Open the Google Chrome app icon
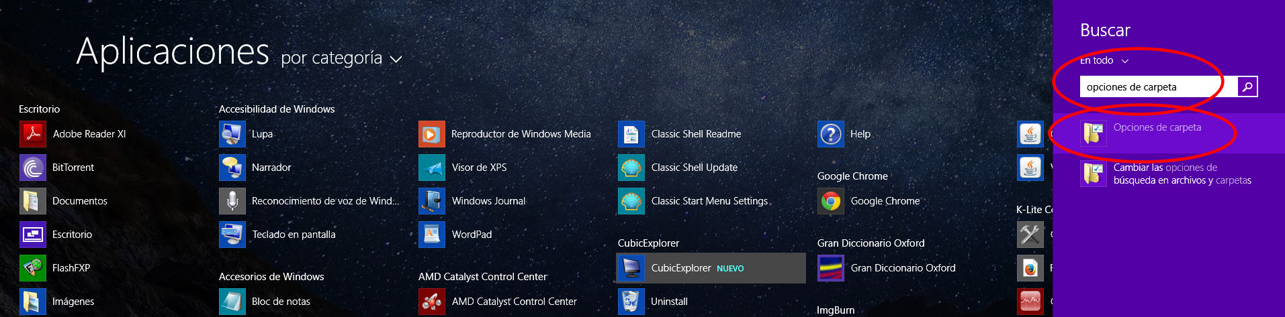This screenshot has height=317, width=1285. 831,201
